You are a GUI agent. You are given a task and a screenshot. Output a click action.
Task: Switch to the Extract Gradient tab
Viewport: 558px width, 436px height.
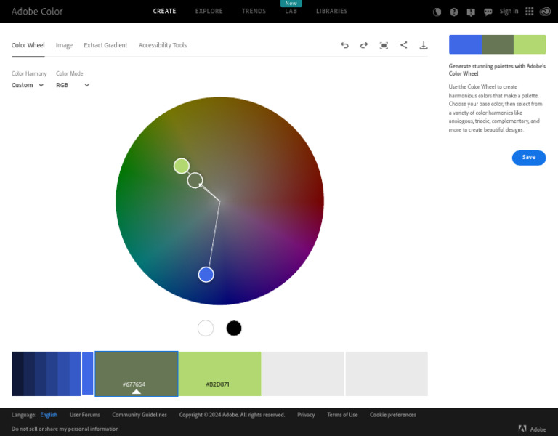click(x=105, y=45)
